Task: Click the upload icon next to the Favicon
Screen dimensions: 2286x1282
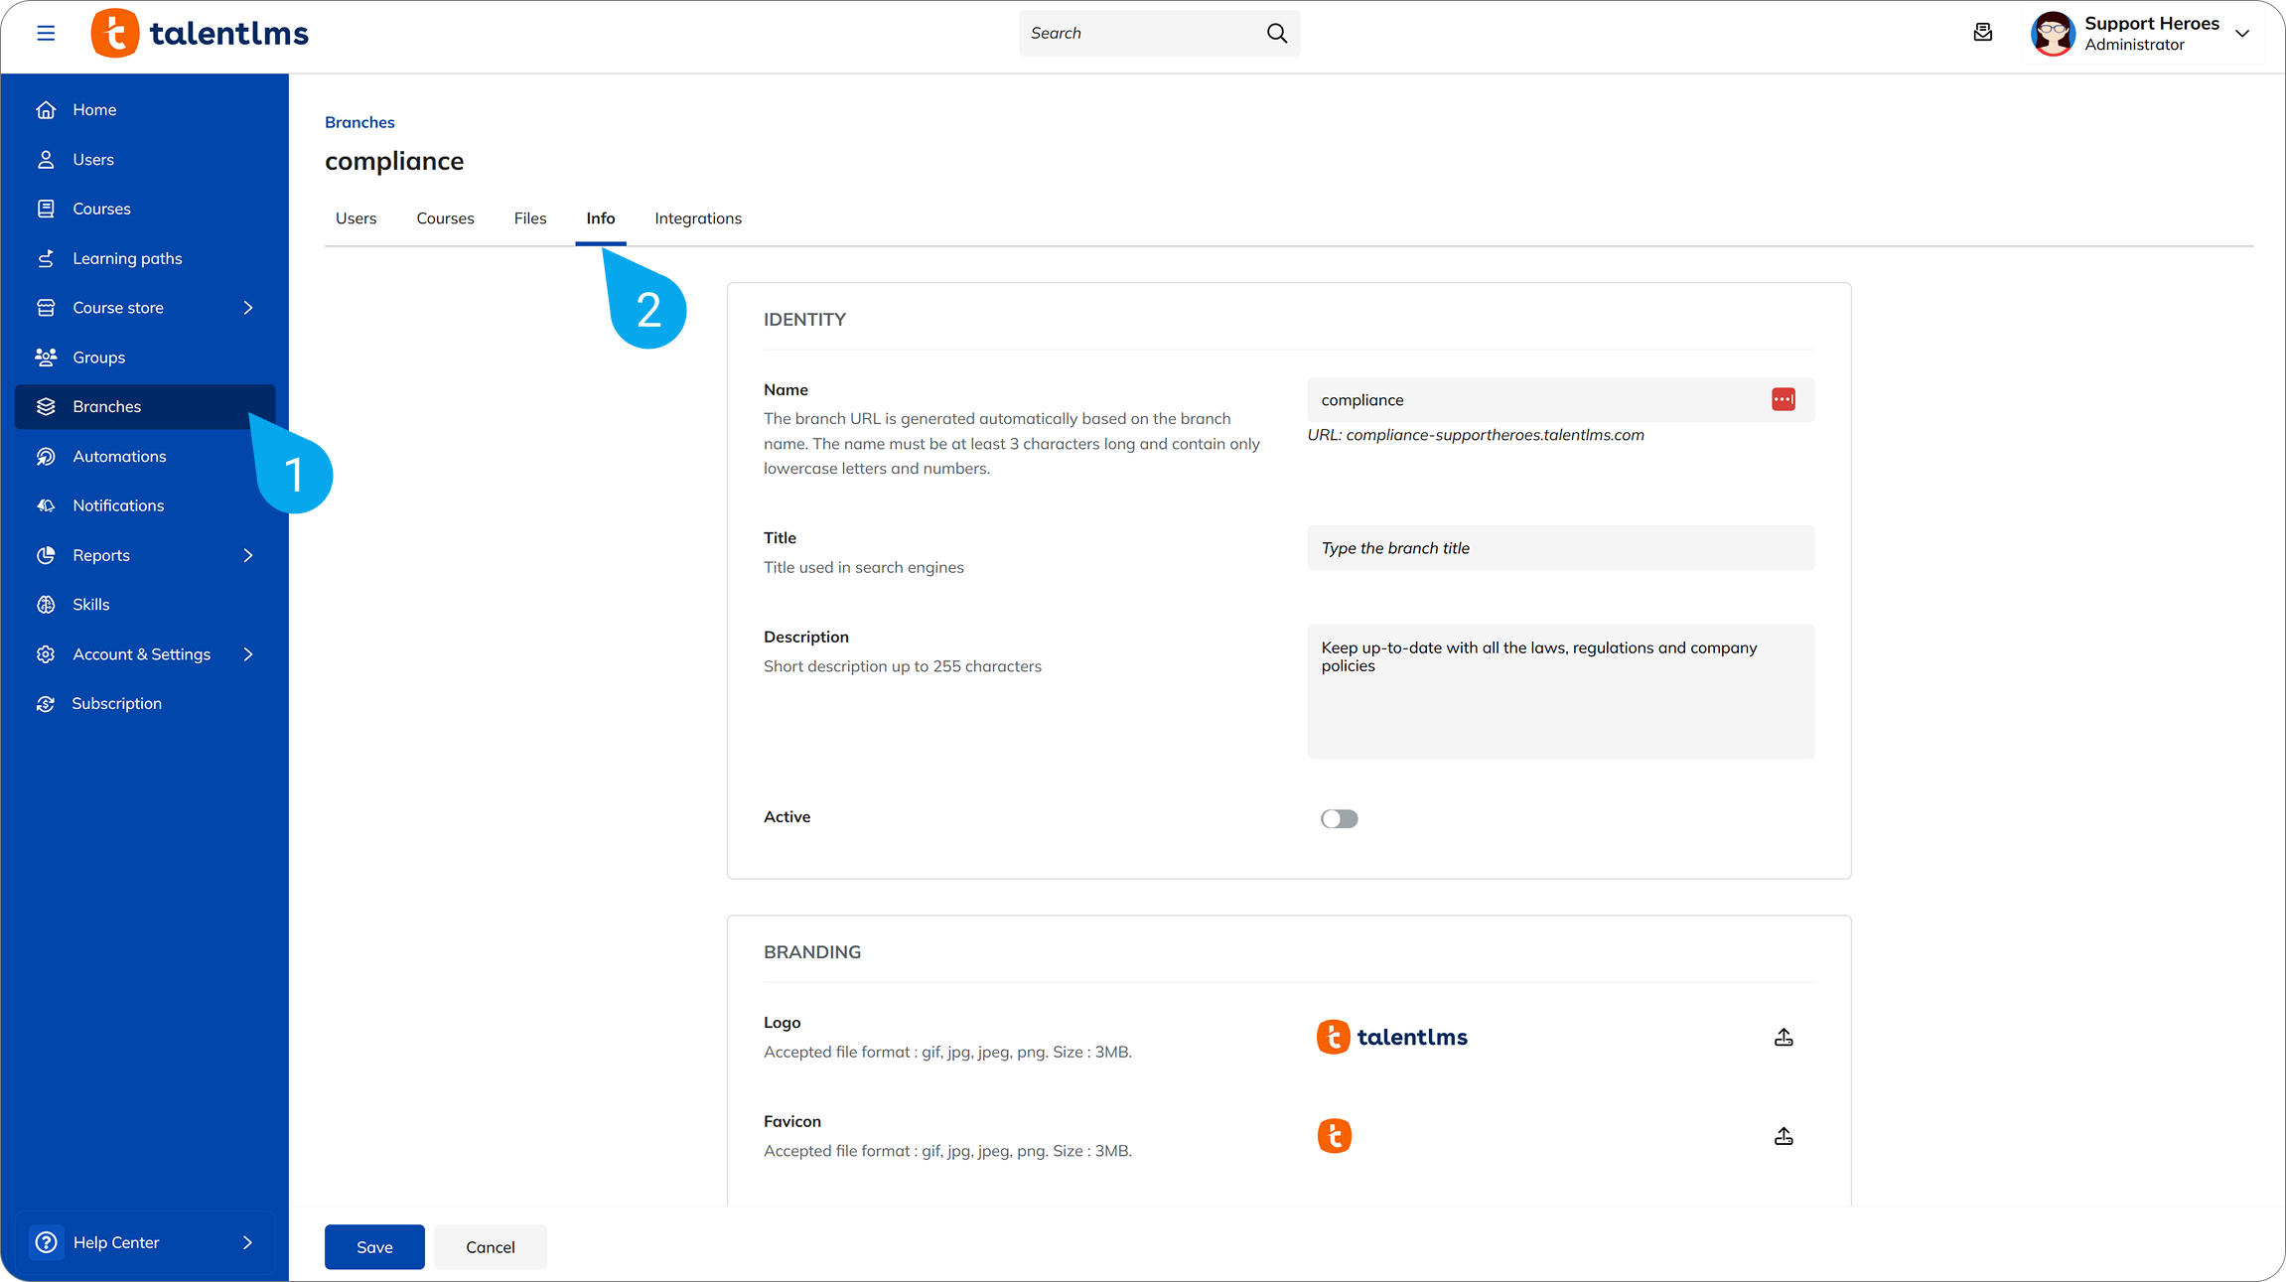Action: pyautogui.click(x=1783, y=1136)
